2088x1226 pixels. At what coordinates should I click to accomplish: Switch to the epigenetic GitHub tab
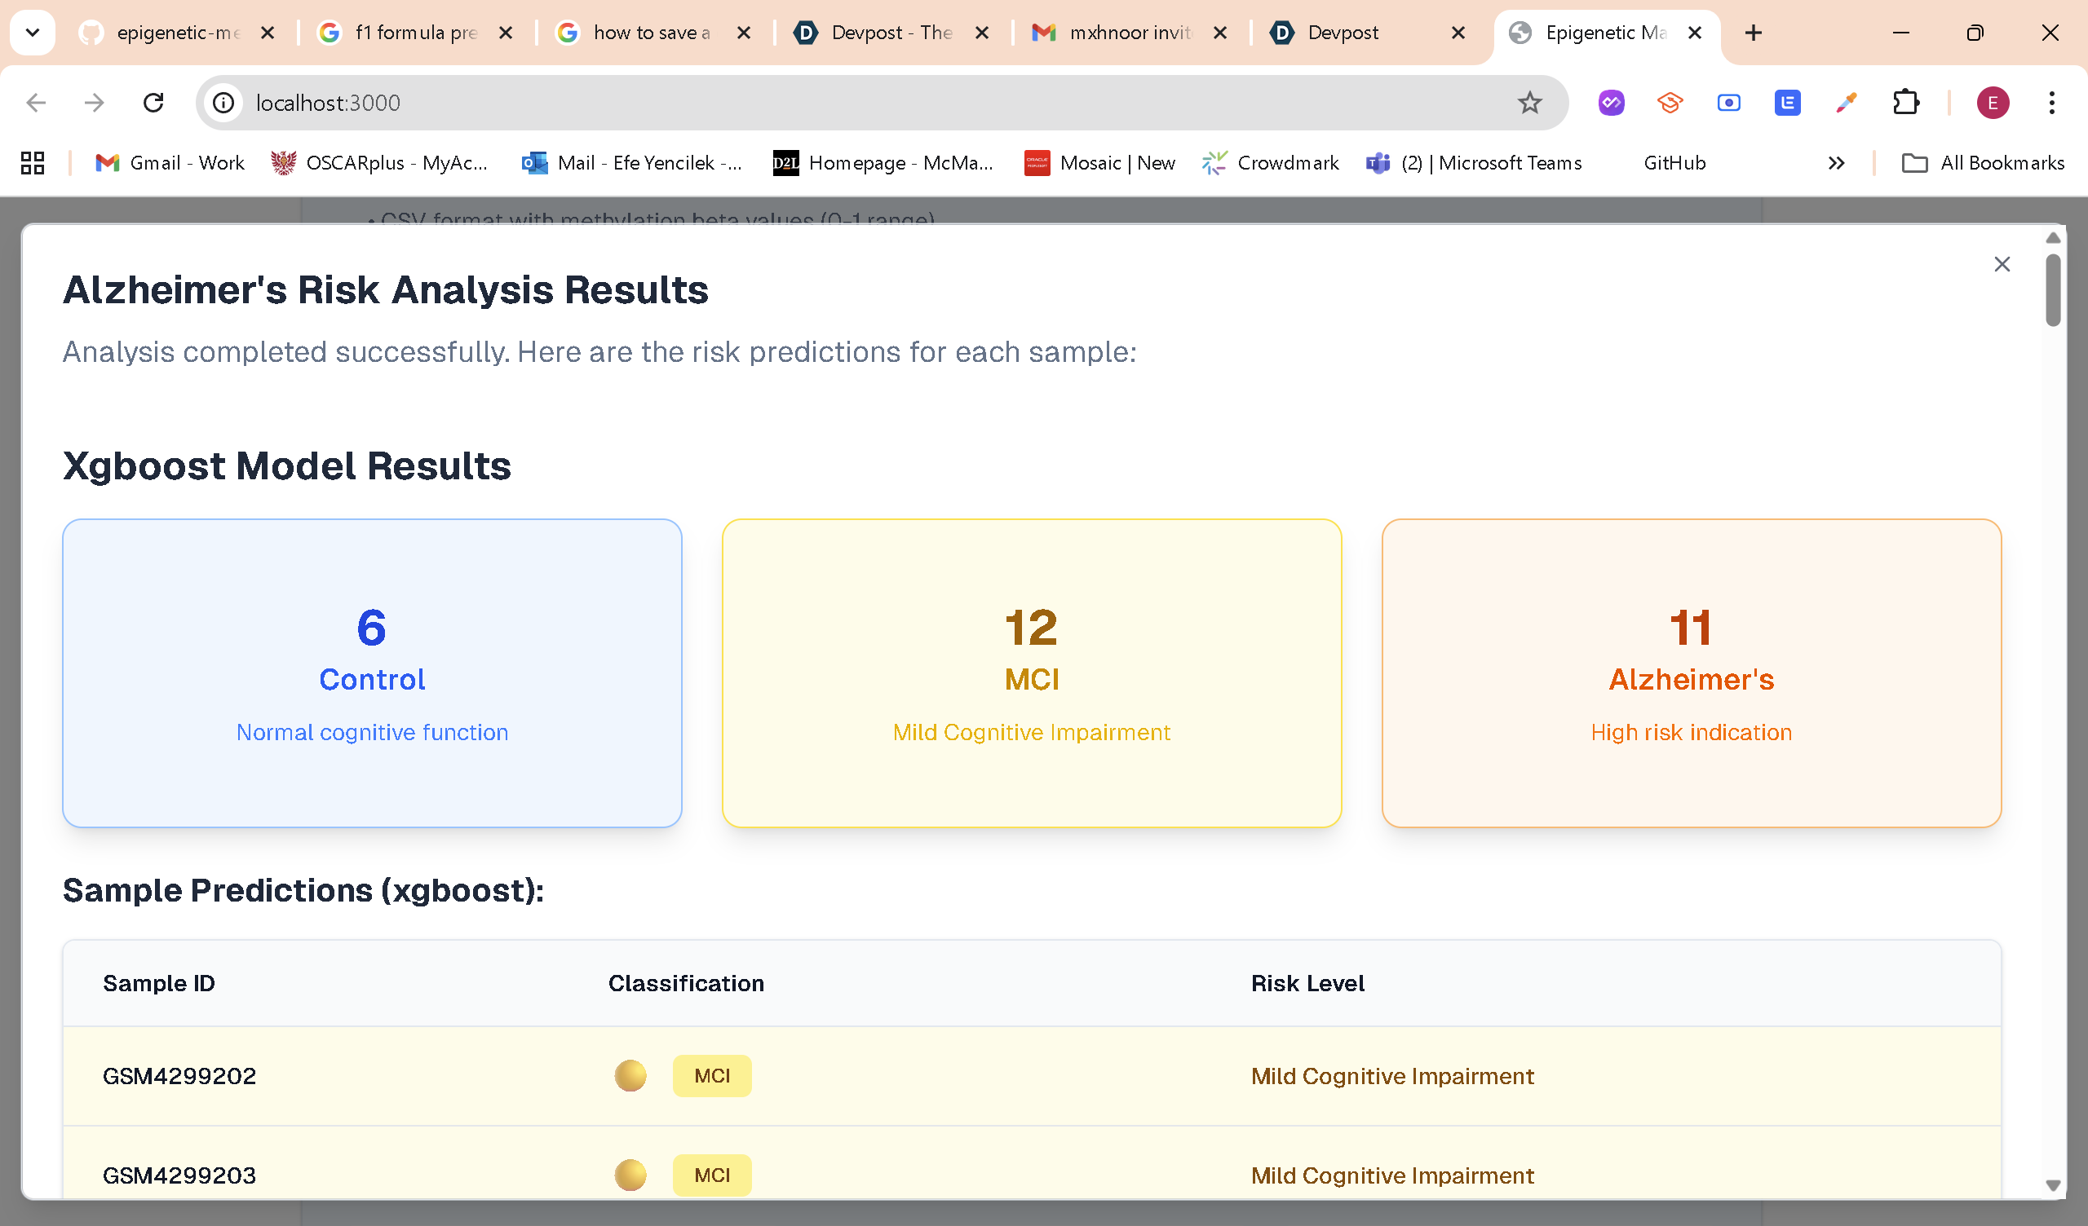click(166, 33)
